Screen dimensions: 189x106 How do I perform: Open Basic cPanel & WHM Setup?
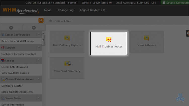(x=17, y=41)
